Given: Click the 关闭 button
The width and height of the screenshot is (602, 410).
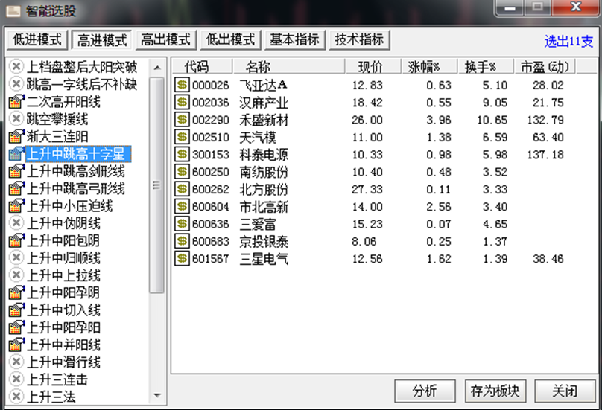Looking at the screenshot, I should (565, 391).
